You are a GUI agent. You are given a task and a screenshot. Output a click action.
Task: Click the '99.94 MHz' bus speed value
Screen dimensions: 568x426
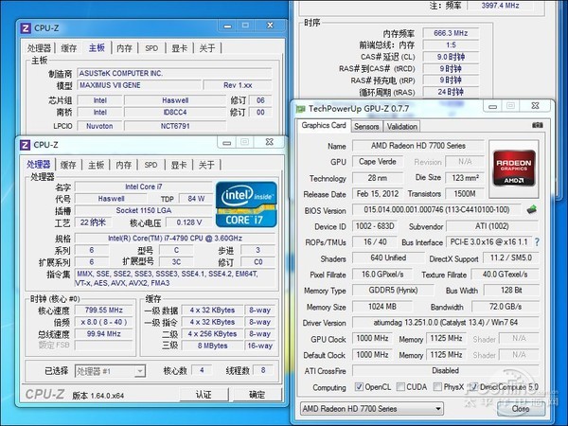103,333
